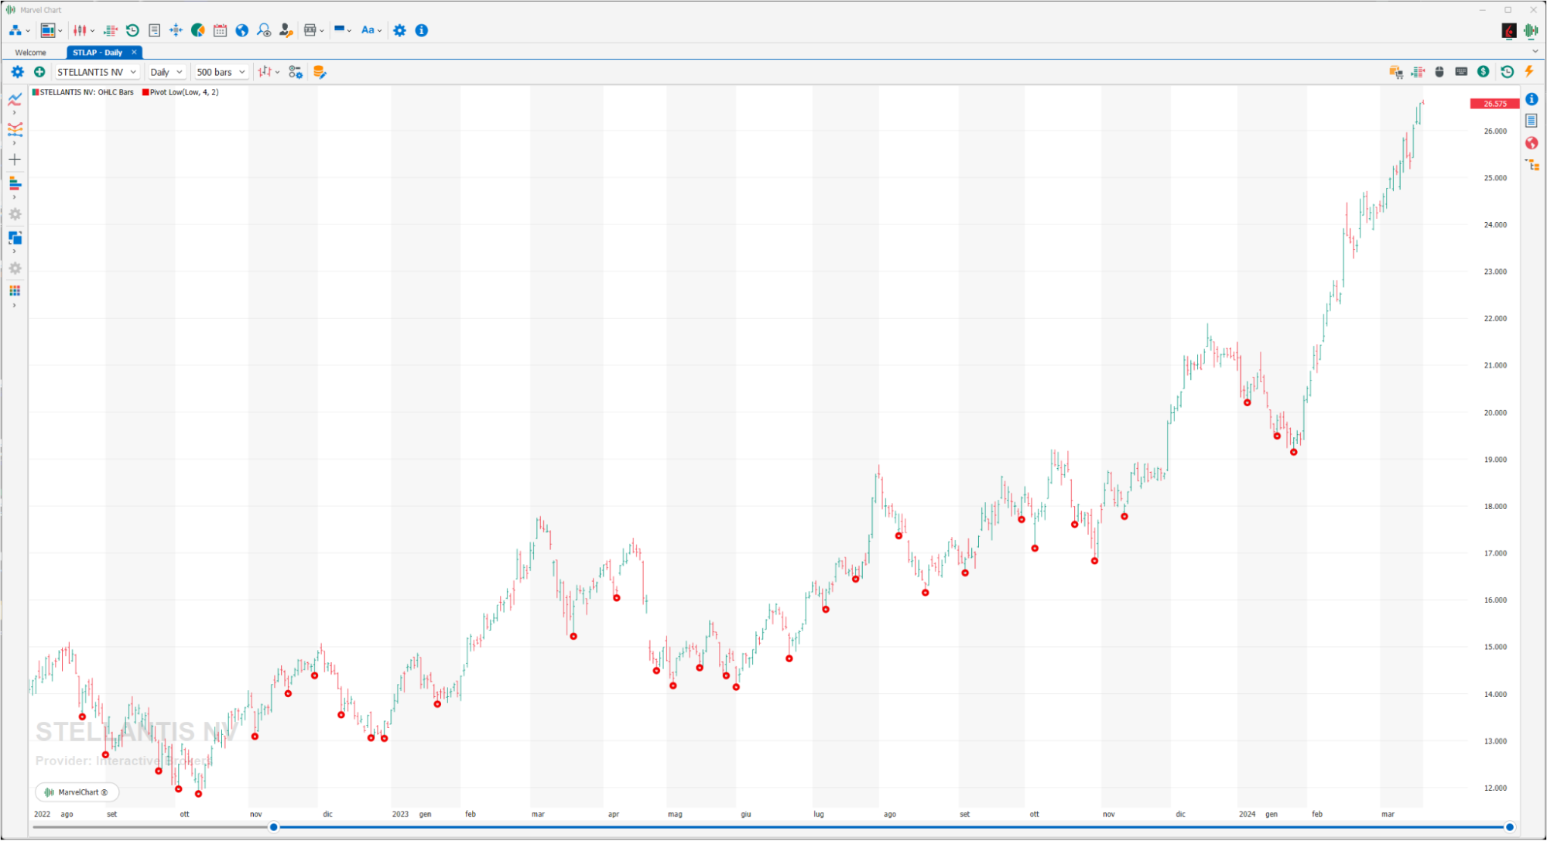
Task: Click the Interactive Brokers connection icon
Action: (1509, 30)
